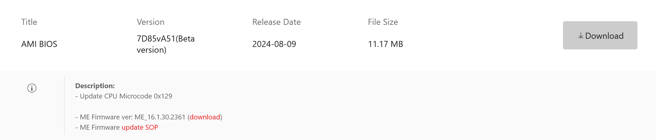Click the Title column header
This screenshot has width=656, height=140.
click(29, 22)
